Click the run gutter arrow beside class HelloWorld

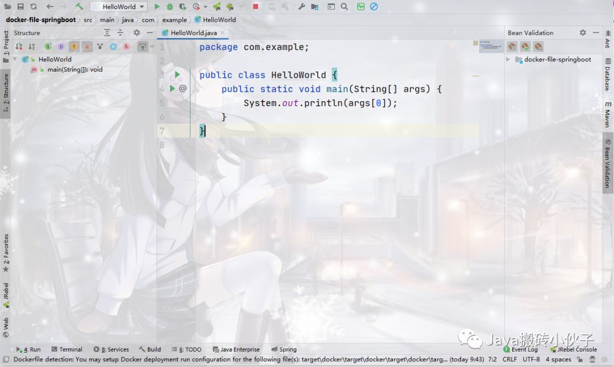[177, 74]
